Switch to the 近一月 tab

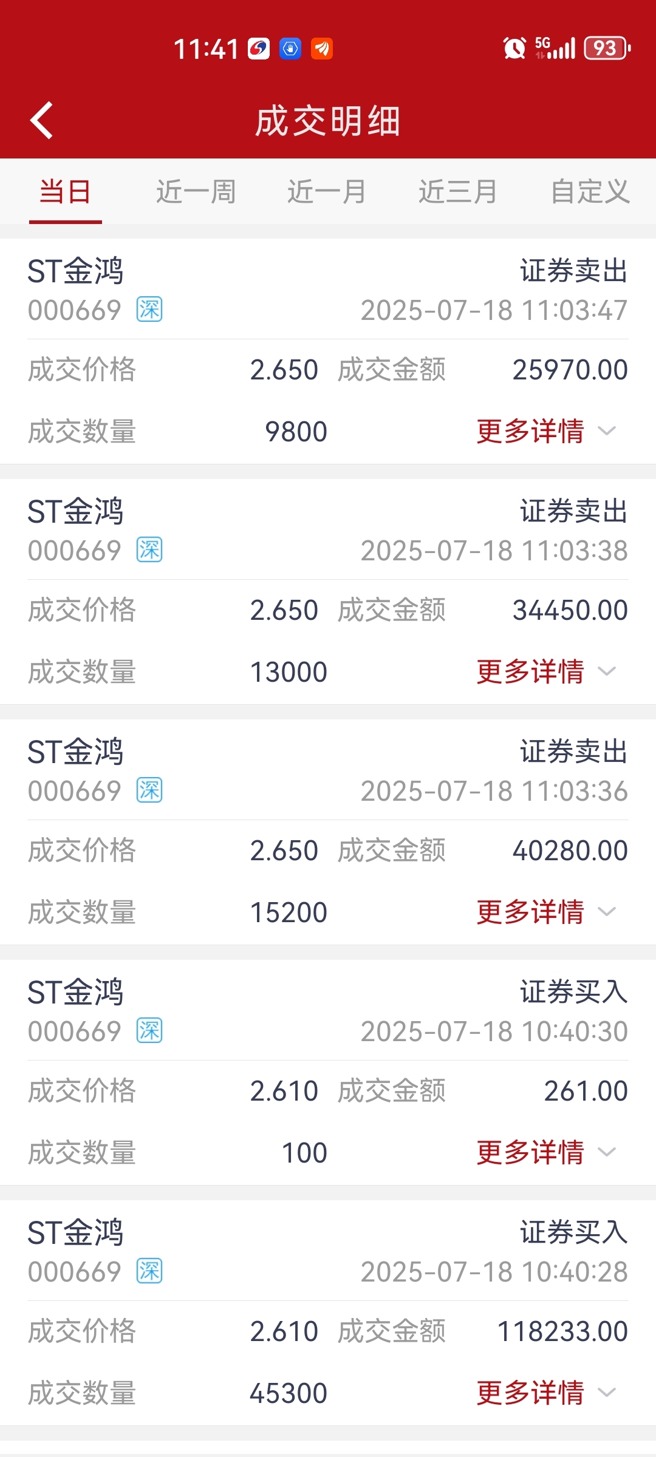327,192
